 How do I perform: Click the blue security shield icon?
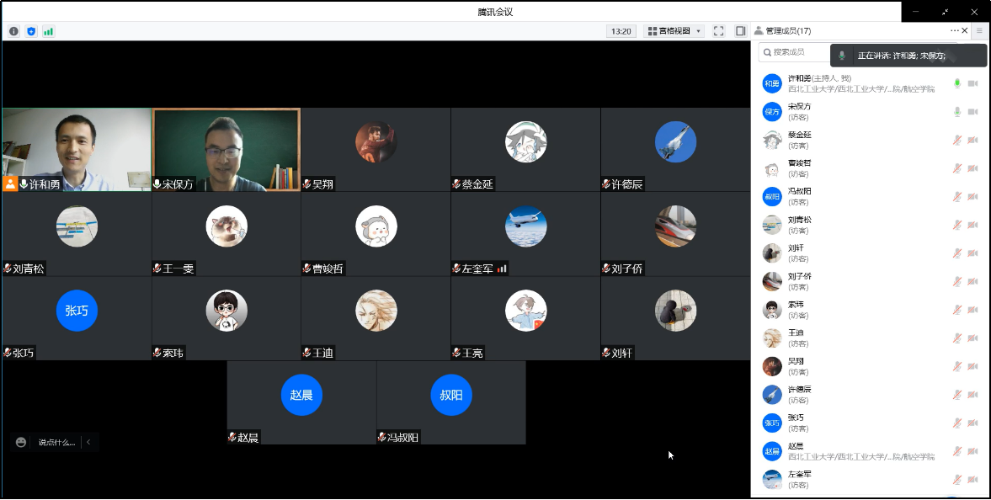[31, 31]
